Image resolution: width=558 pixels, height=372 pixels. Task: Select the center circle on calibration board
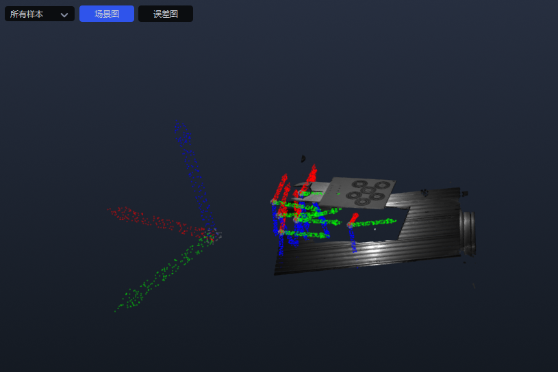point(367,190)
